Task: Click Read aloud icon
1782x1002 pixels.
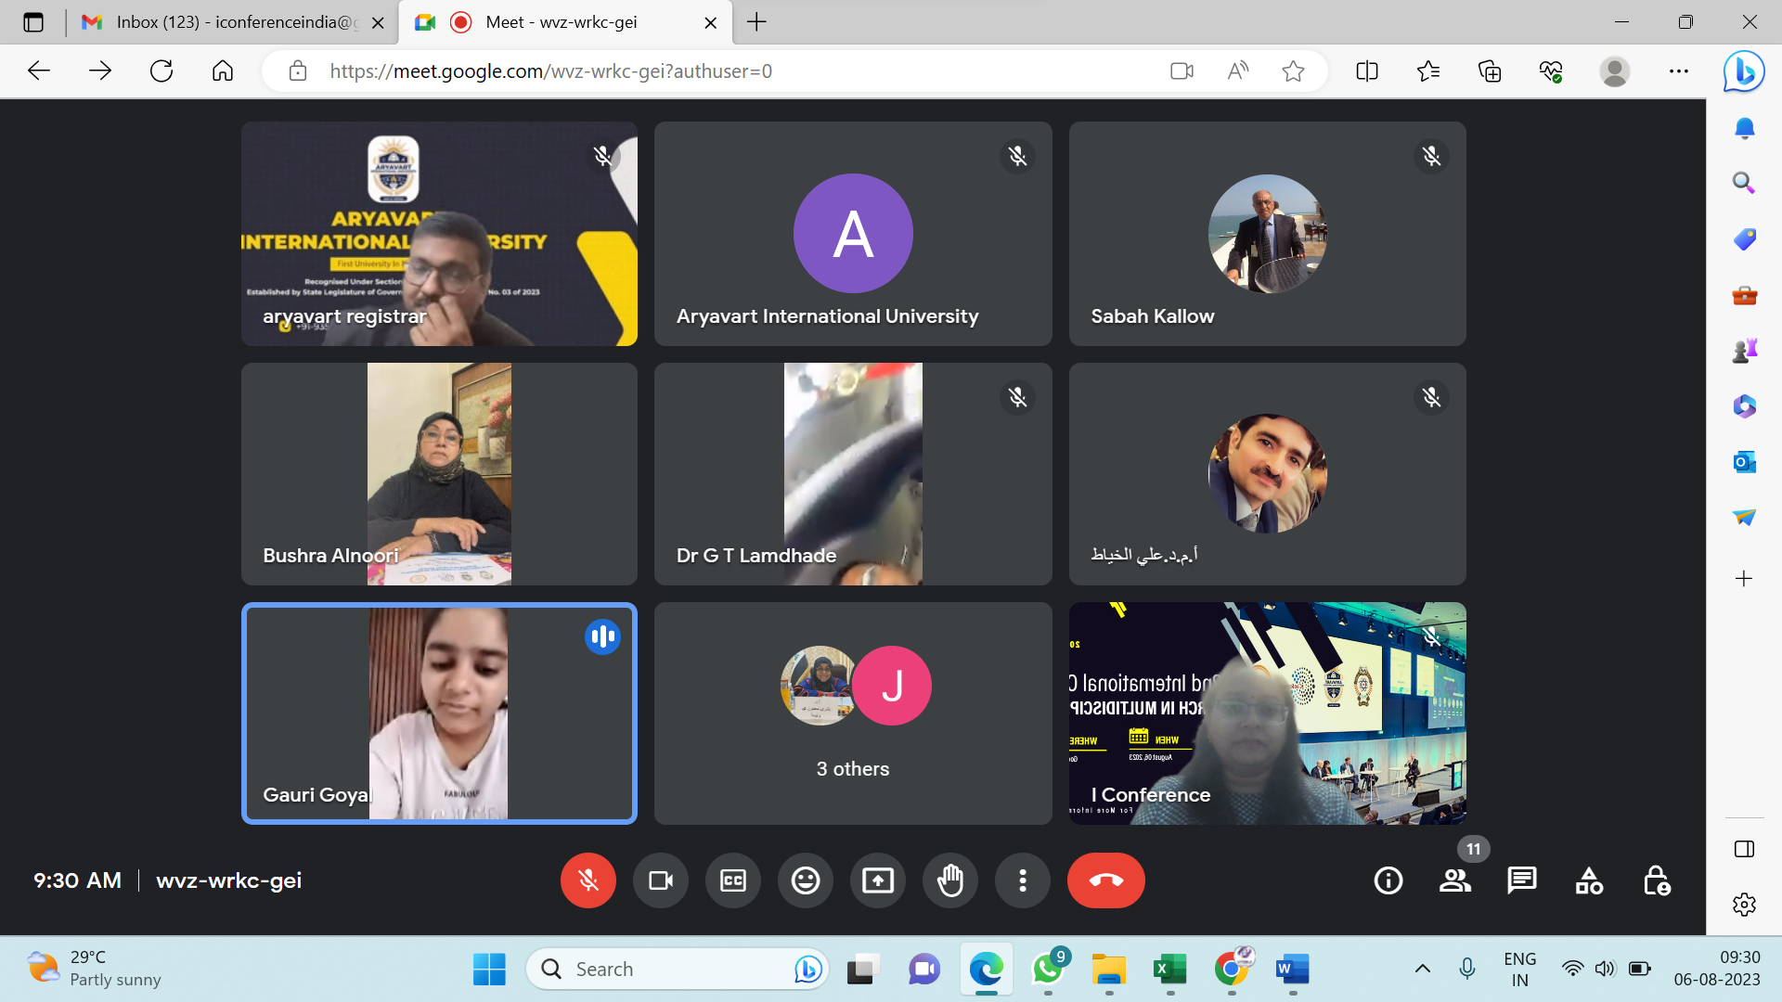Action: (1238, 71)
